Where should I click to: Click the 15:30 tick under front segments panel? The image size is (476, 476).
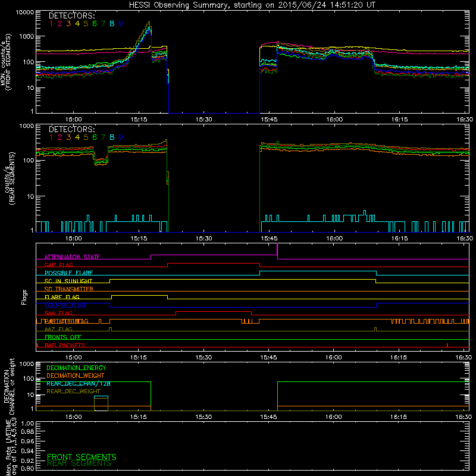point(203,120)
